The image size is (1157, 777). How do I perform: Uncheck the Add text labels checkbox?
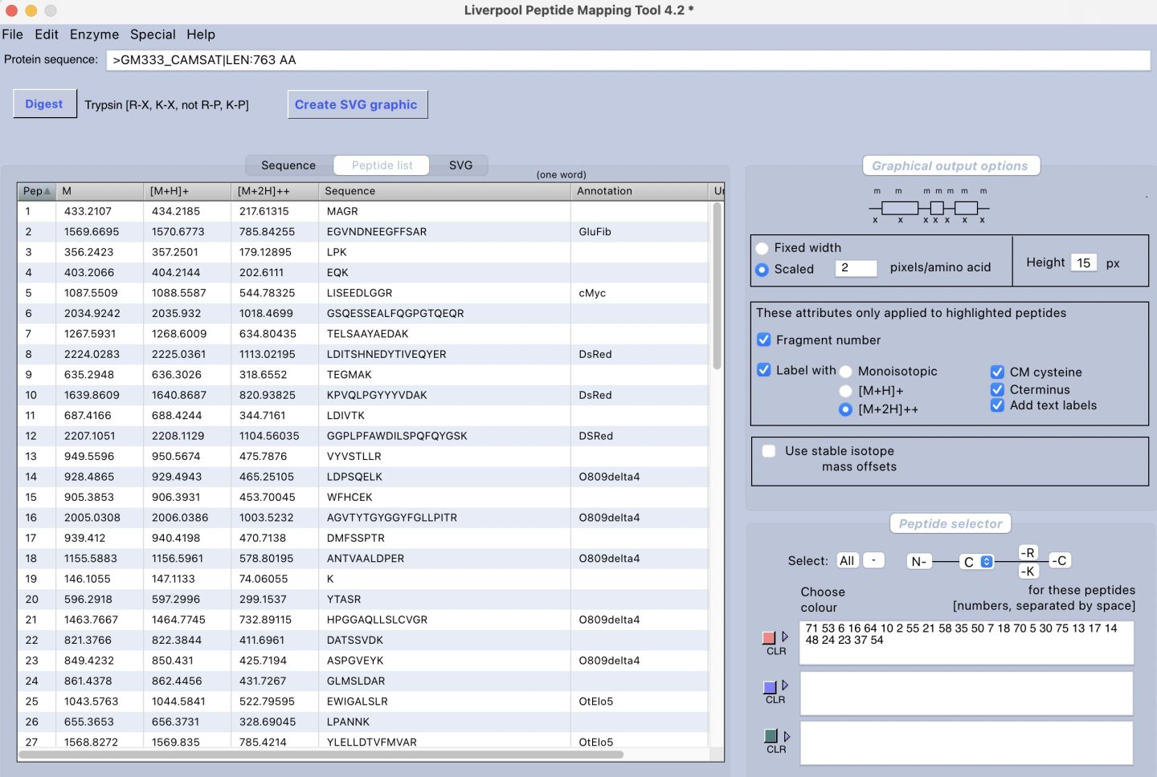coord(997,405)
